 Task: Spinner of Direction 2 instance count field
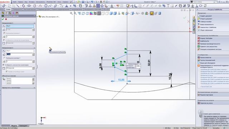pyautogui.click(x=33, y=61)
